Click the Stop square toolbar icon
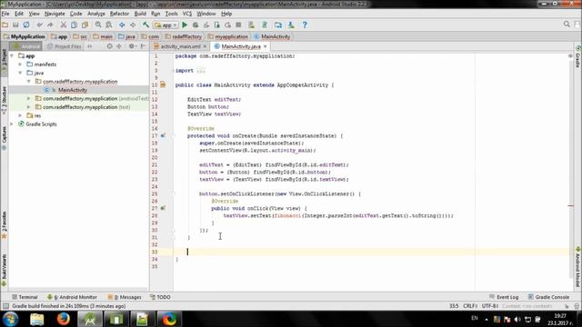 tap(238, 25)
